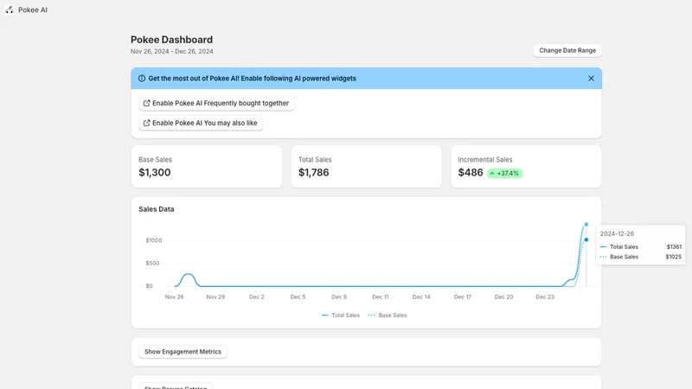Image resolution: width=692 pixels, height=389 pixels.
Task: Click the date range Nov 26, 2024 - Dec 26, 2024
Action: coord(171,51)
